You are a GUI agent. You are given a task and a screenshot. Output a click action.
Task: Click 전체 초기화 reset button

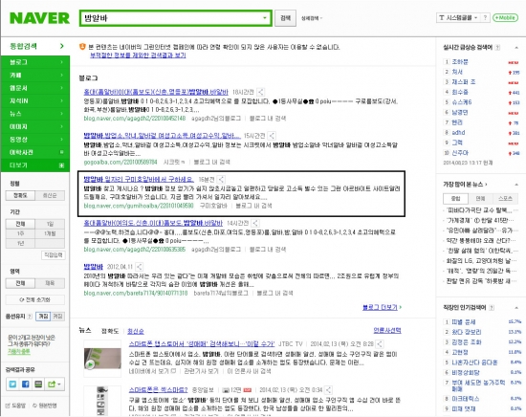35,299
